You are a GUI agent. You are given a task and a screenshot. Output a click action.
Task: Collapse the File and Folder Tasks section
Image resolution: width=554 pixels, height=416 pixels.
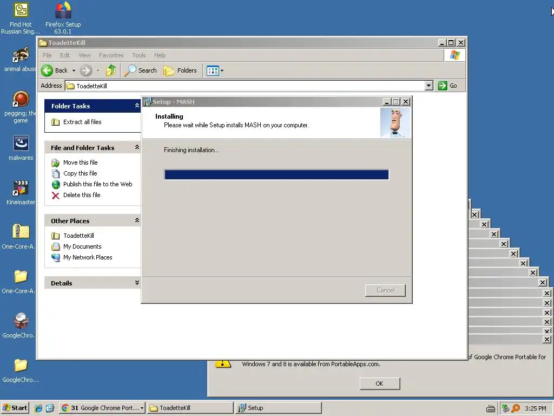[x=137, y=147]
